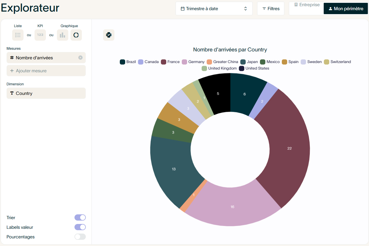Open the Trimestre à date dropdown
The image size is (369, 246).
click(x=214, y=9)
